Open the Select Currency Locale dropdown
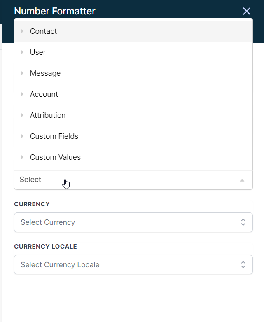 (x=133, y=265)
